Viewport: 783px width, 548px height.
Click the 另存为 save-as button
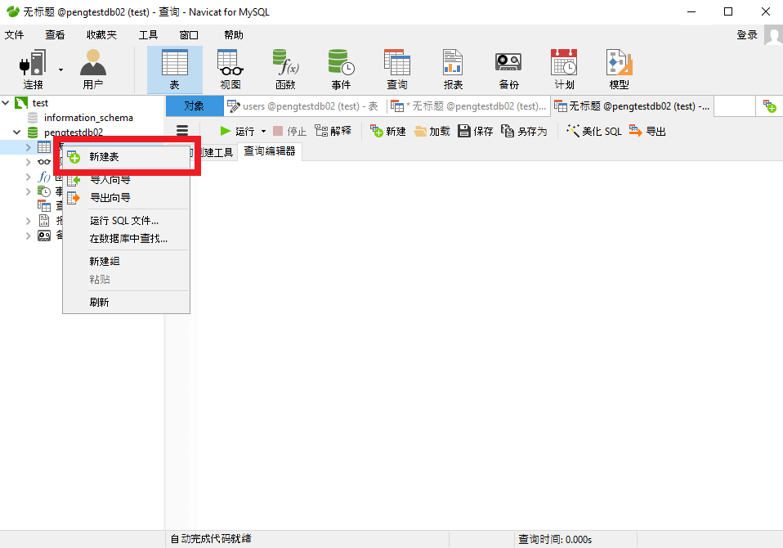click(524, 132)
